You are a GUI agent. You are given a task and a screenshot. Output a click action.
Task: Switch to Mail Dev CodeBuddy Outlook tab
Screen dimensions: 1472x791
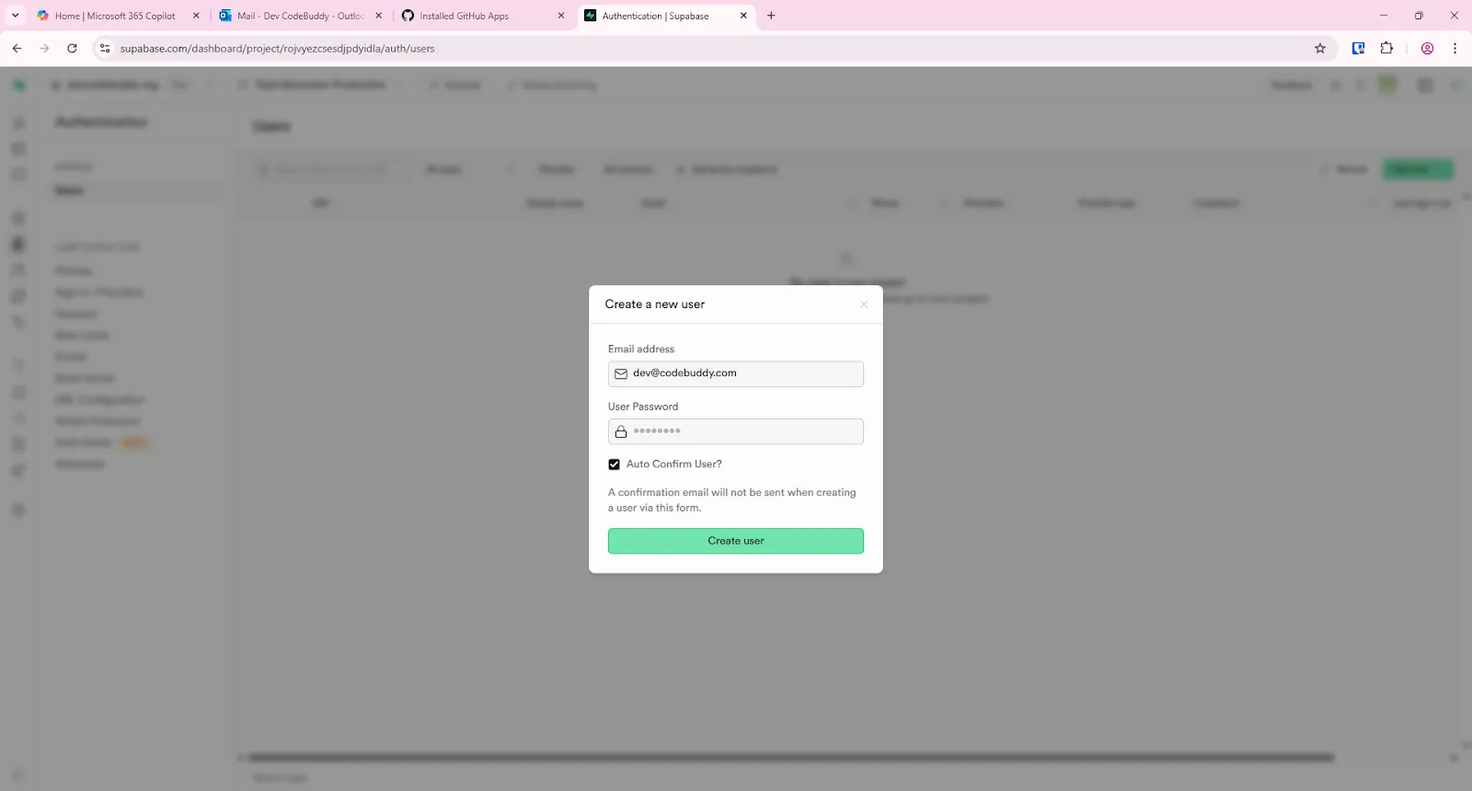click(300, 16)
